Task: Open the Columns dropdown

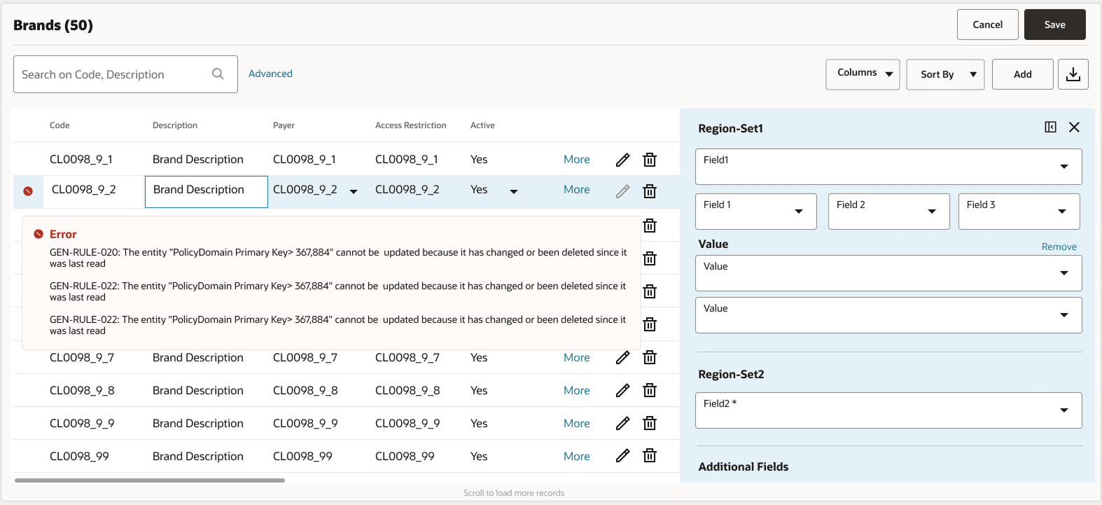Action: 863,74
